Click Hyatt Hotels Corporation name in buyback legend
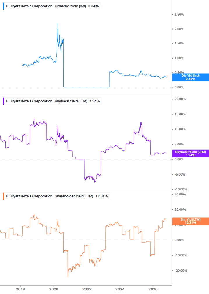Viewport: 209px width, 294px height. [31, 101]
